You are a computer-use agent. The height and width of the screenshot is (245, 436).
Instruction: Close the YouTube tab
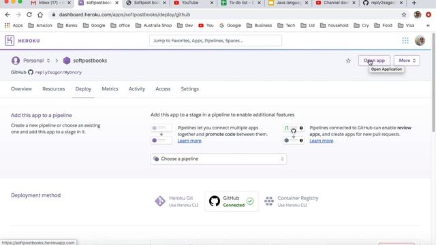pyautogui.click(x=212, y=3)
